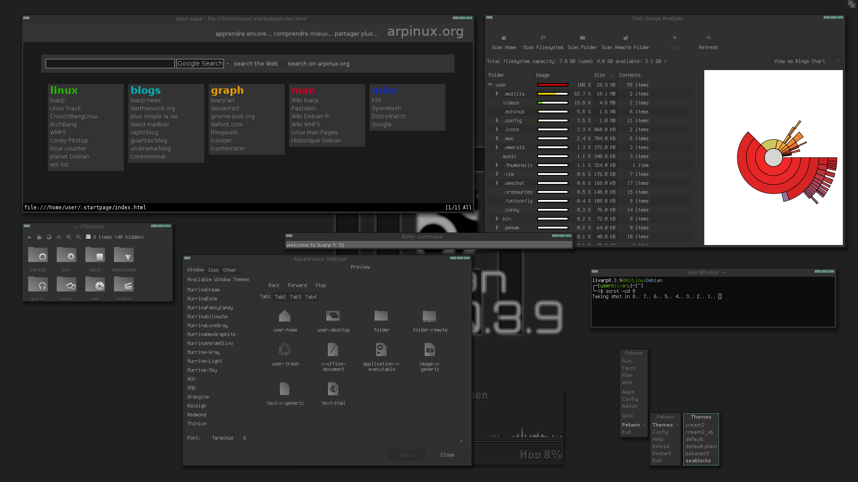Select the folder-remote preview icon
Viewport: 858px width, 482px height.
[429, 316]
